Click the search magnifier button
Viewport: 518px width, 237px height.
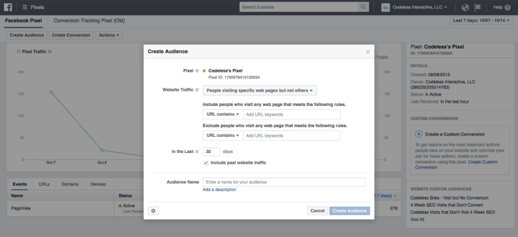click(x=363, y=7)
